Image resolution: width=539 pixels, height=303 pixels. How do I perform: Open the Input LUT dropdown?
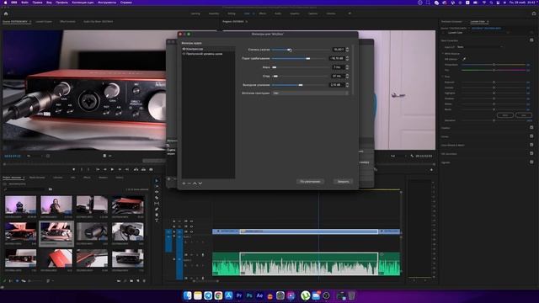[x=480, y=47]
